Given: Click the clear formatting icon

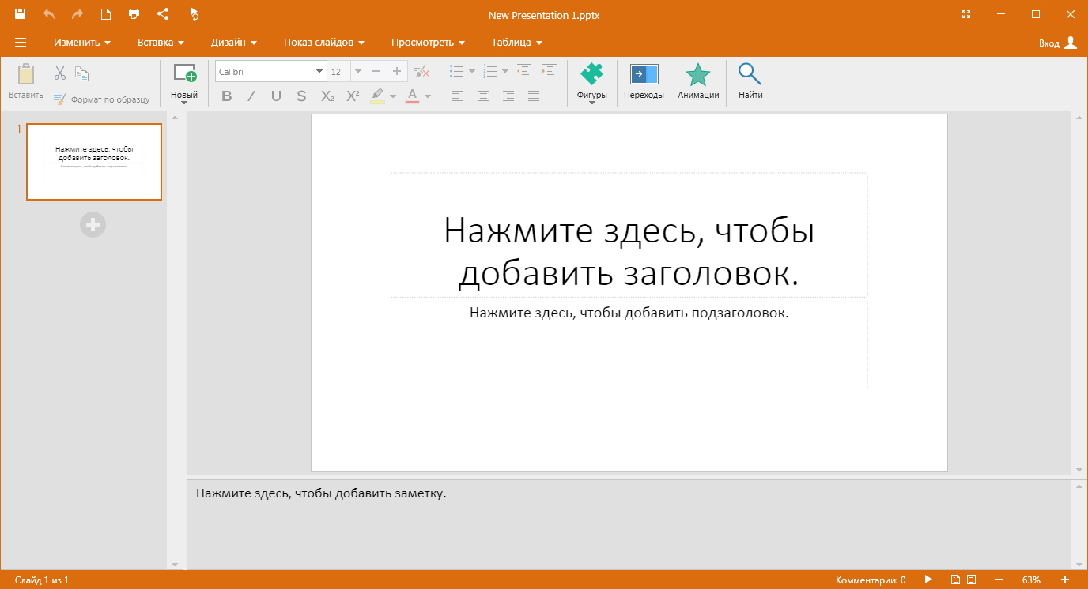Looking at the screenshot, I should [421, 71].
